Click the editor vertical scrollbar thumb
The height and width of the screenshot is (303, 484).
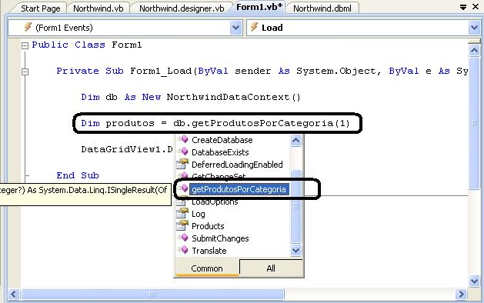coord(475,122)
